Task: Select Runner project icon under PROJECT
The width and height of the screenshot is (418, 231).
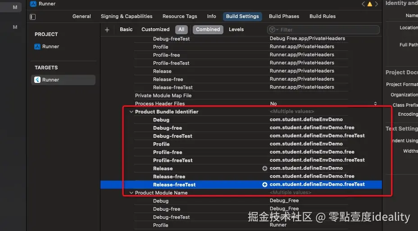Action: [37, 47]
